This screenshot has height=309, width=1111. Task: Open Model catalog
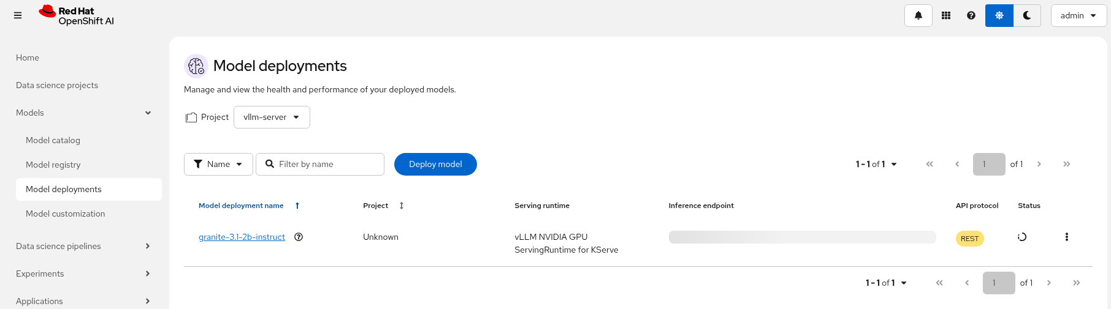coord(53,140)
